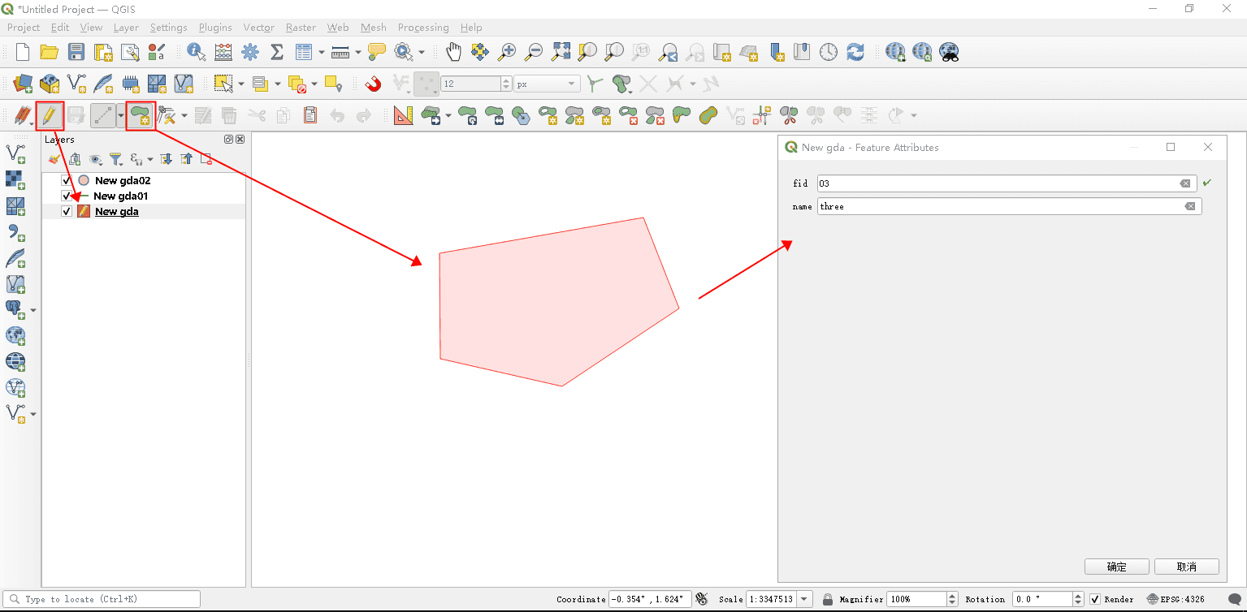Cancel the dialog with the 取消 button

(1187, 567)
